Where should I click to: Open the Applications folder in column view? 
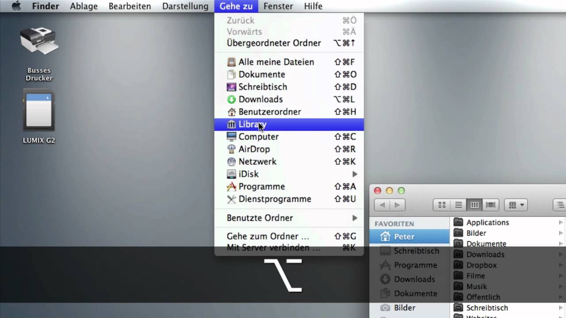pos(508,223)
